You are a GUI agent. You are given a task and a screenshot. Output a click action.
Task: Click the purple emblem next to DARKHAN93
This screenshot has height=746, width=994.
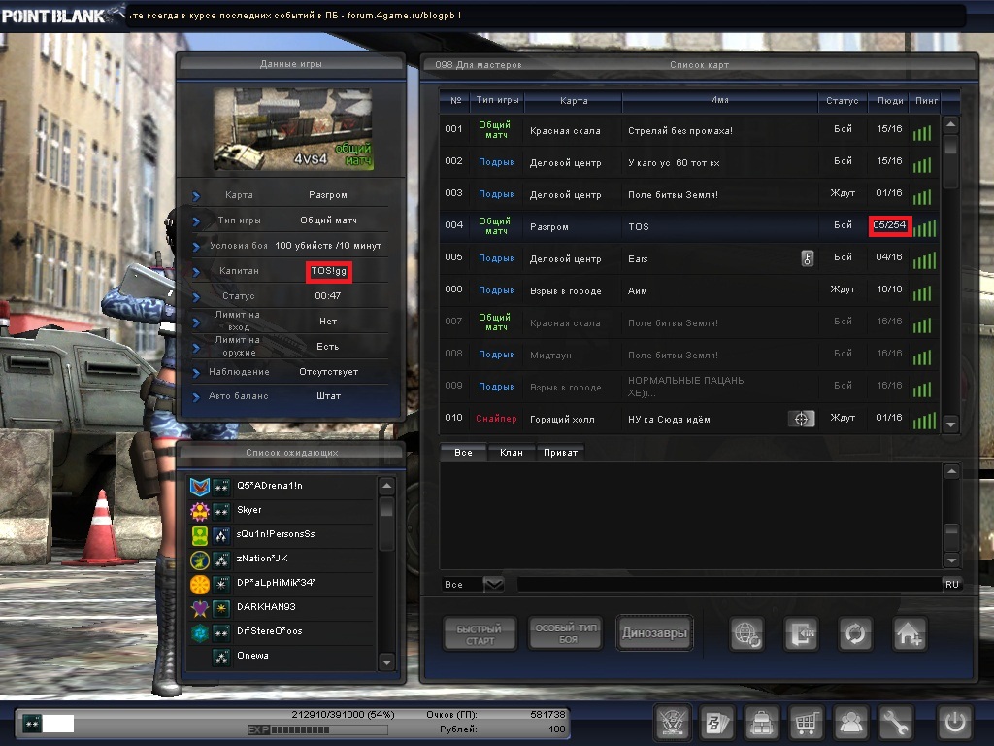(200, 608)
